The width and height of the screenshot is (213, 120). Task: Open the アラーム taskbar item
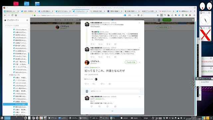coord(53,118)
